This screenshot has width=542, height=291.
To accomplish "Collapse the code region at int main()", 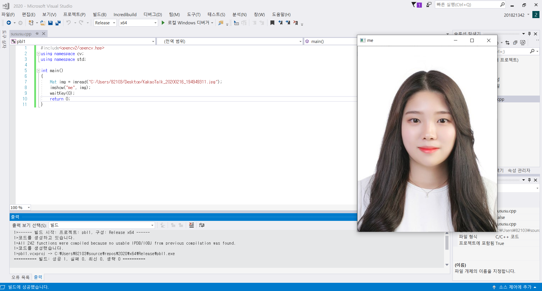I will click(x=39, y=70).
